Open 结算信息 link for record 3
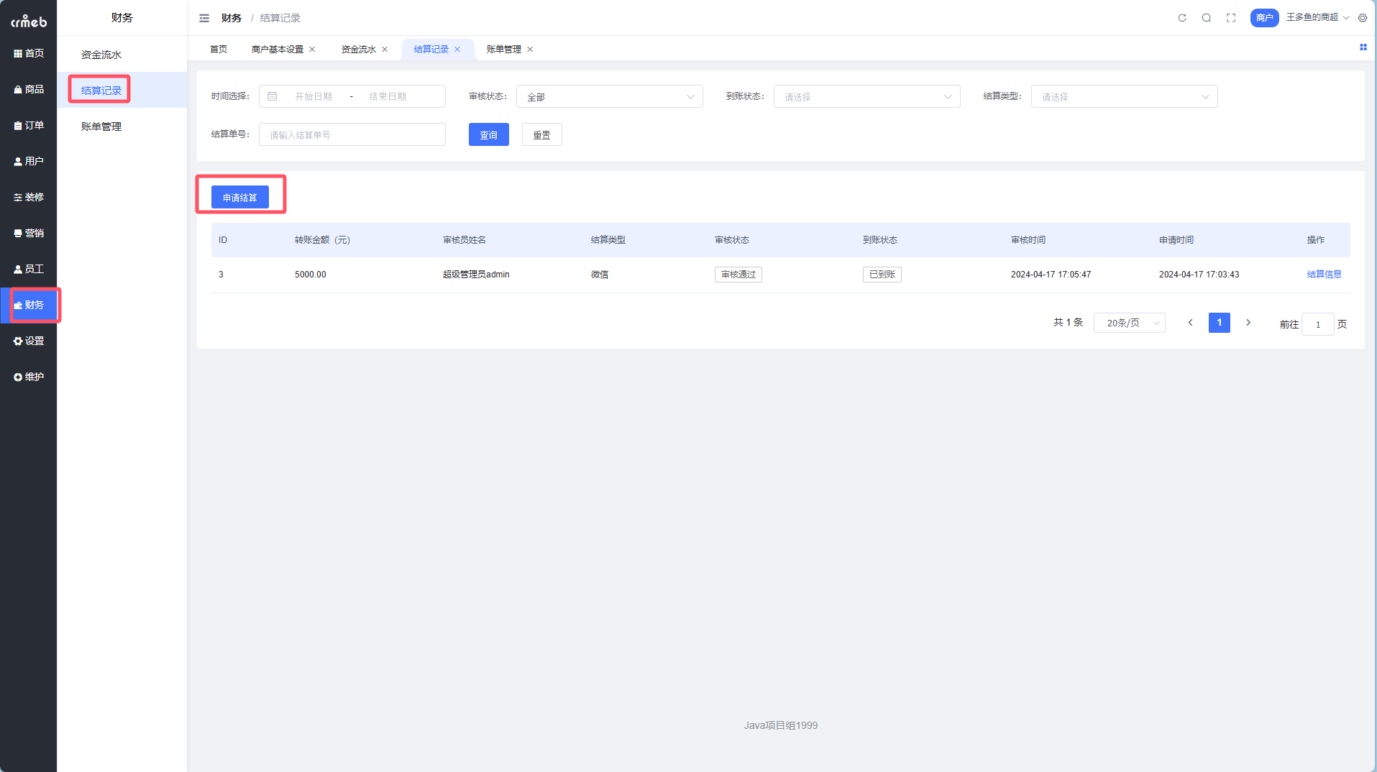The image size is (1377, 772). [x=1324, y=275]
